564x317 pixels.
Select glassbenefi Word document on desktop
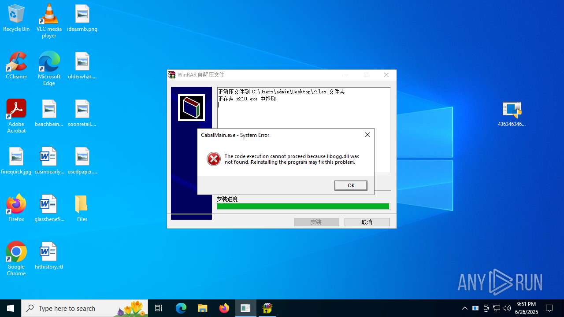pos(49,208)
